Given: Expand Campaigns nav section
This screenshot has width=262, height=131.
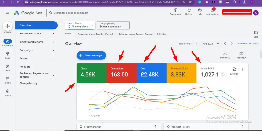Looking at the screenshot, I should 53,50.
